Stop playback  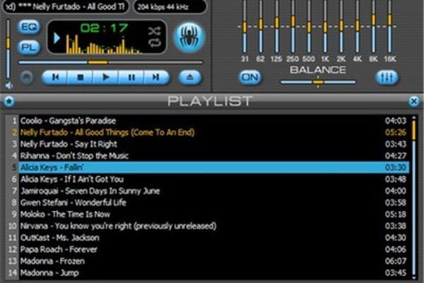coord(81,77)
